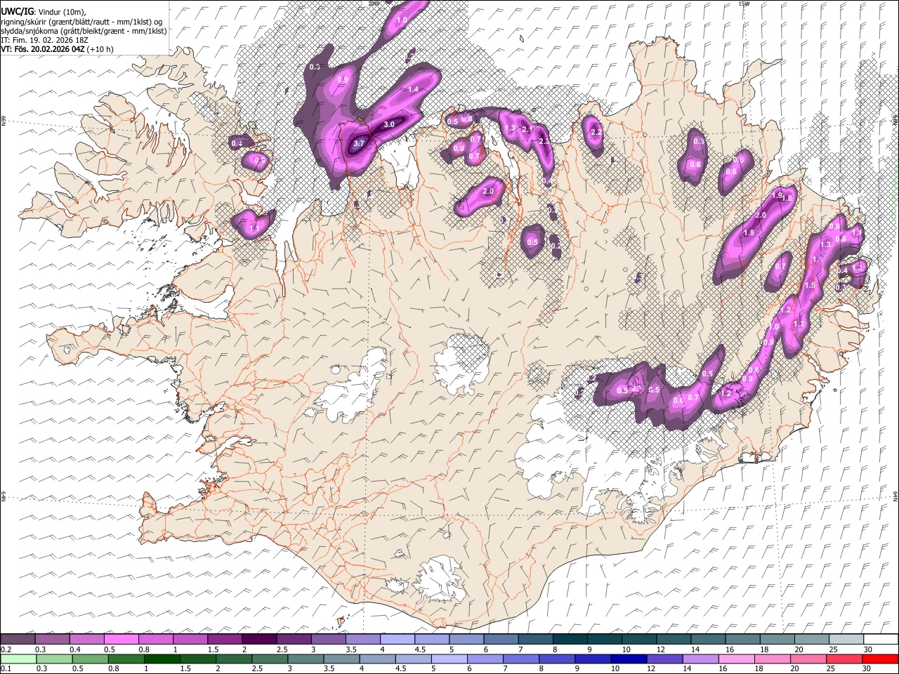Pick upper-row dark teal swatch between 8 and 9
This screenshot has width=899, height=674.
click(570, 640)
